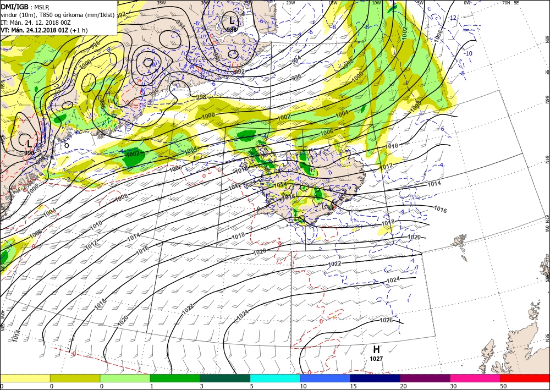Select the "1027" pressure value
This screenshot has width=550, height=390.
[x=376, y=359]
